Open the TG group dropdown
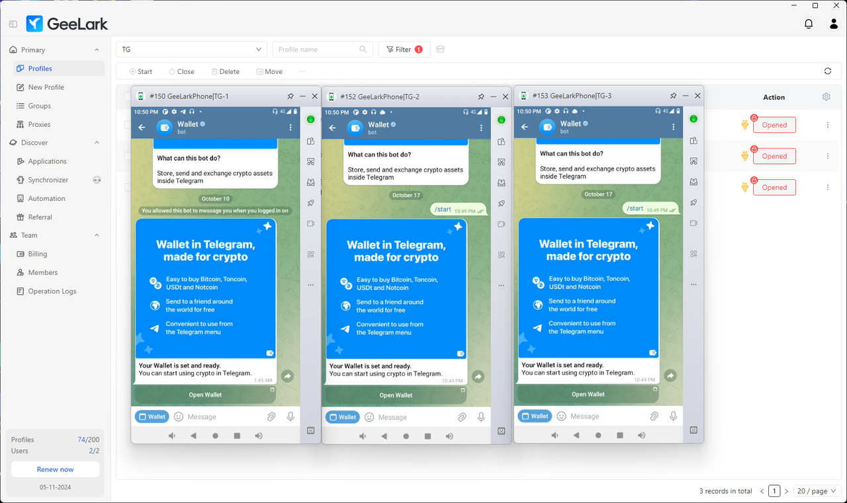This screenshot has height=503, width=847. [x=192, y=50]
